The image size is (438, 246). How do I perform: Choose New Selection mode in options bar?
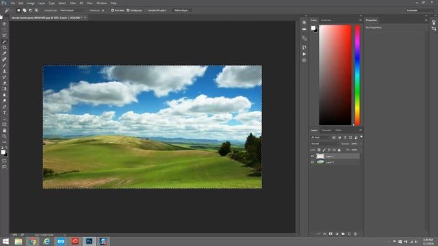[18, 10]
